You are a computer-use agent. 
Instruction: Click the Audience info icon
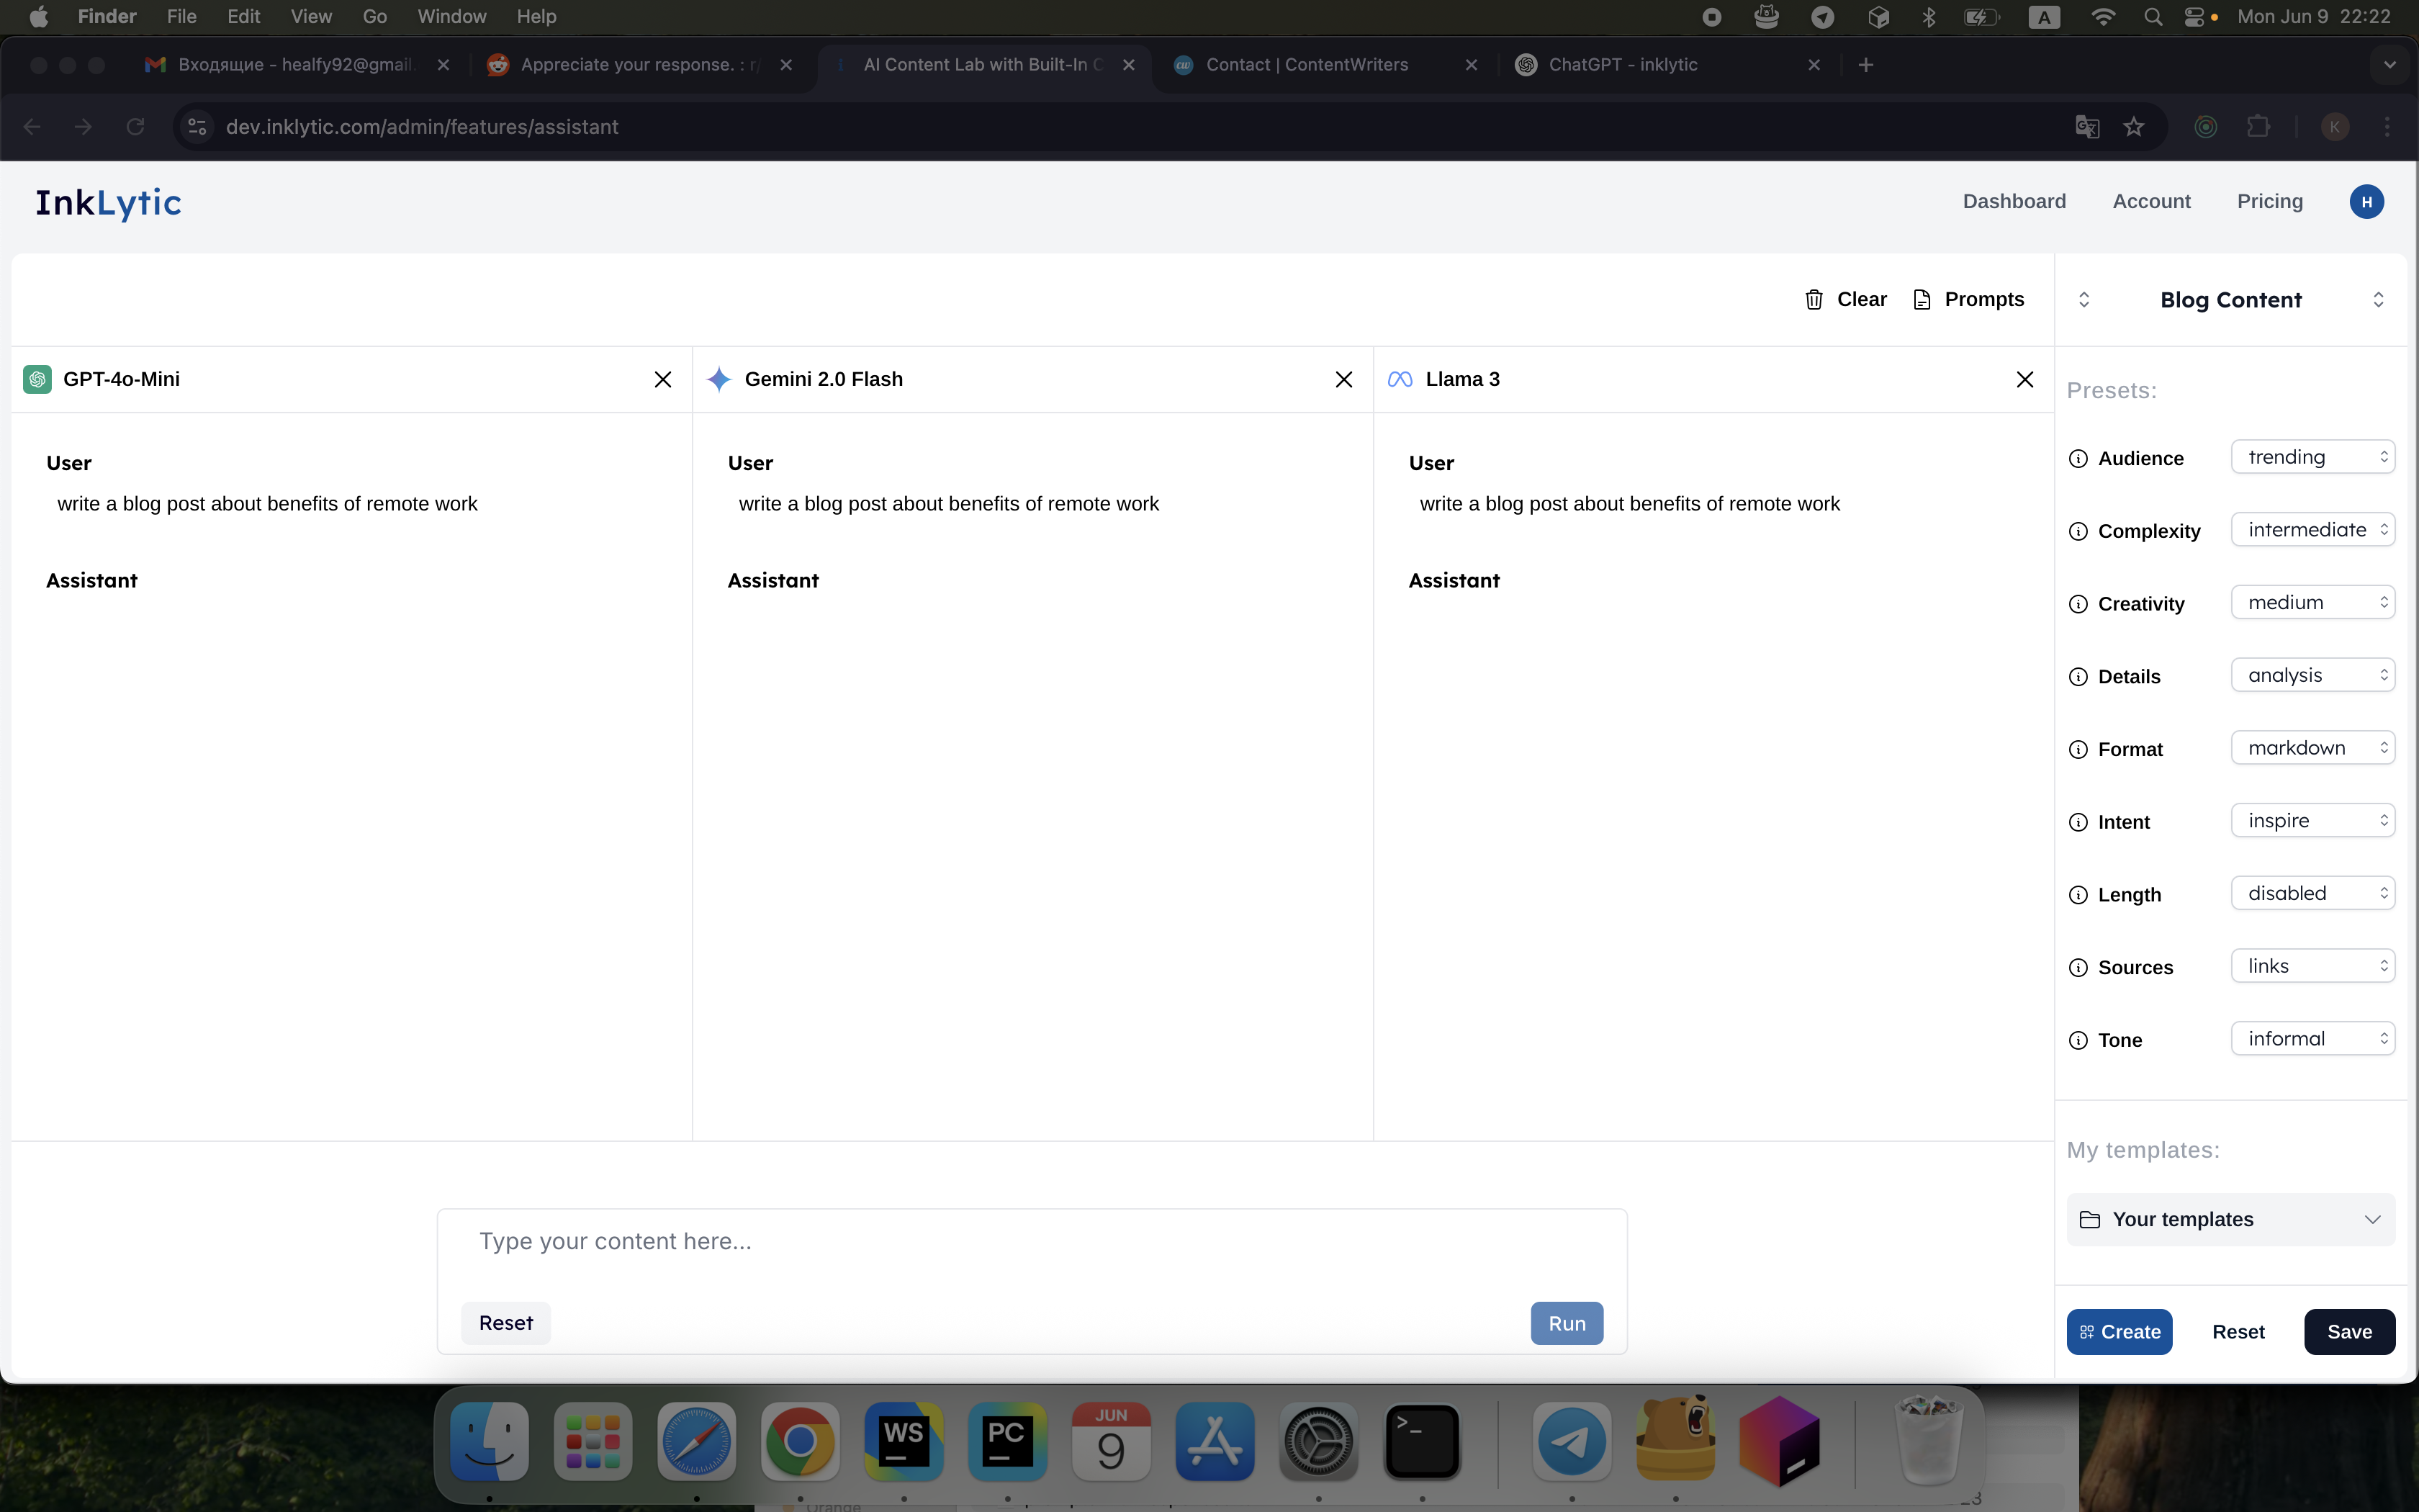coord(2077,459)
